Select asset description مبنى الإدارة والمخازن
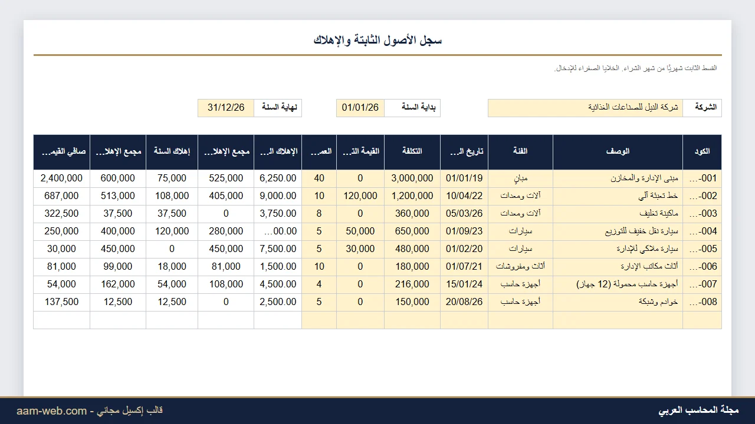Image resolution: width=755 pixels, height=424 pixels. click(x=618, y=178)
